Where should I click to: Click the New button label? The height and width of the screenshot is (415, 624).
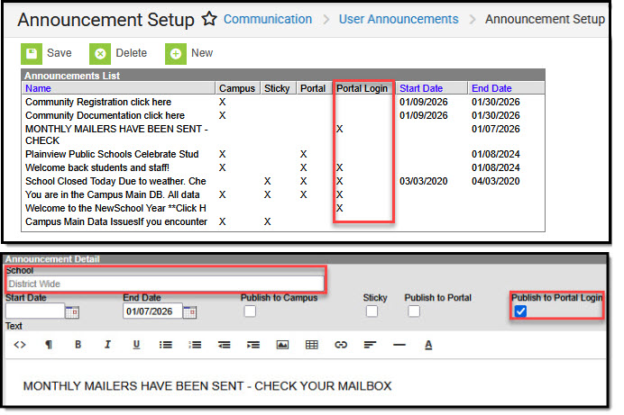(x=202, y=53)
